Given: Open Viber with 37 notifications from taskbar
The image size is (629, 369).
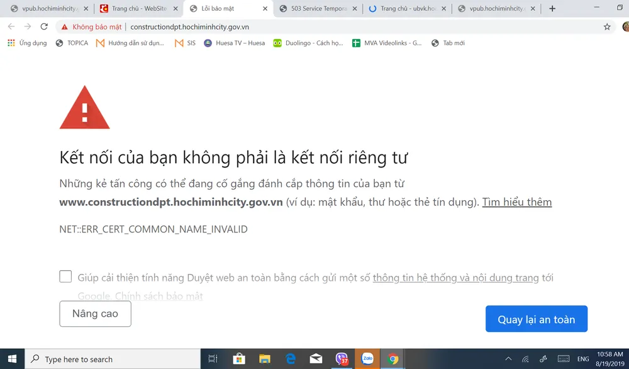Looking at the screenshot, I should [x=342, y=359].
